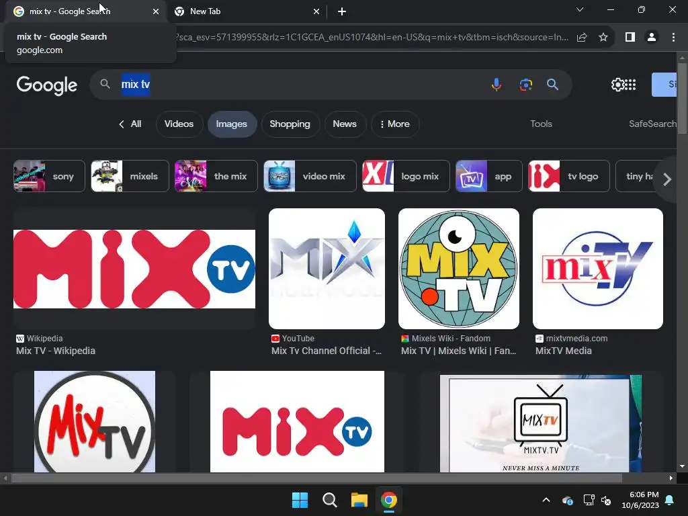Show more filter chips with arrow

[x=667, y=179]
